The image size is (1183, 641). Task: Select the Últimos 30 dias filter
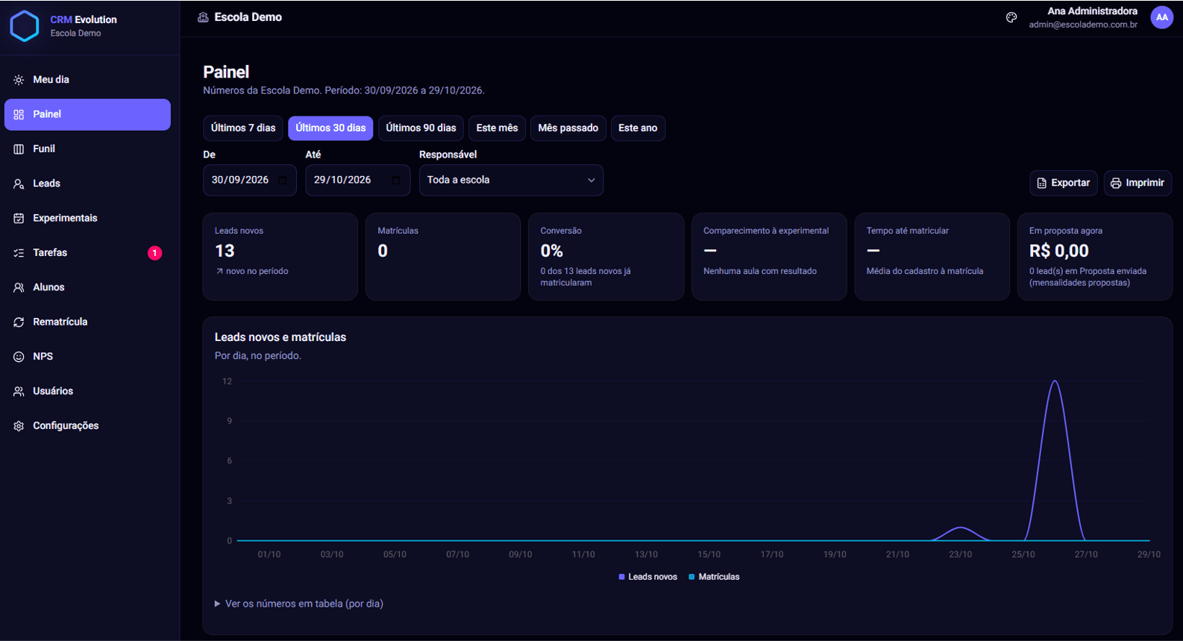[x=330, y=128]
